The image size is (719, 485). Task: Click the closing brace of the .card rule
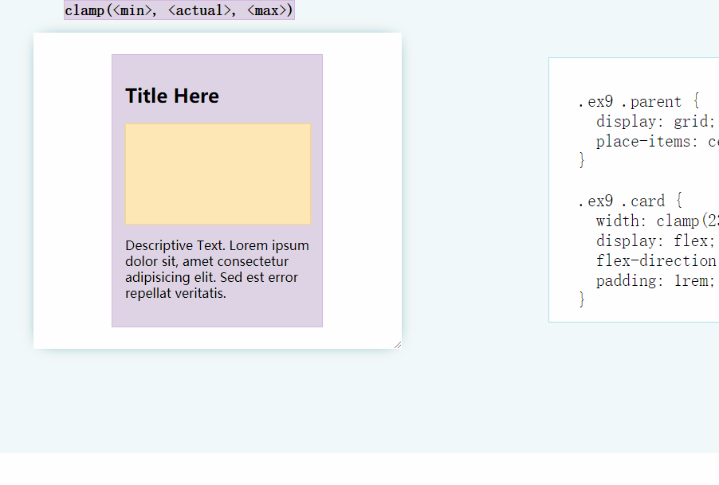tap(582, 299)
